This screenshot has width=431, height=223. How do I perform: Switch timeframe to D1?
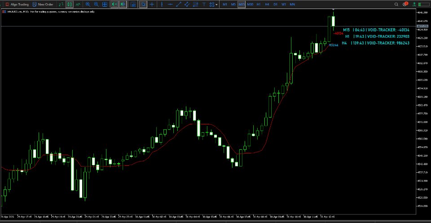pyautogui.click(x=275, y=4)
